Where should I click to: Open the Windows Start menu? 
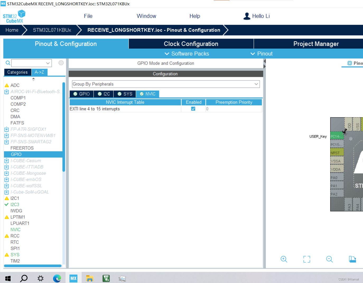8,278
